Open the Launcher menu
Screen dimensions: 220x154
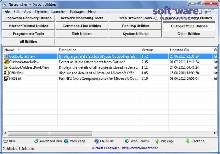pos(59,12)
